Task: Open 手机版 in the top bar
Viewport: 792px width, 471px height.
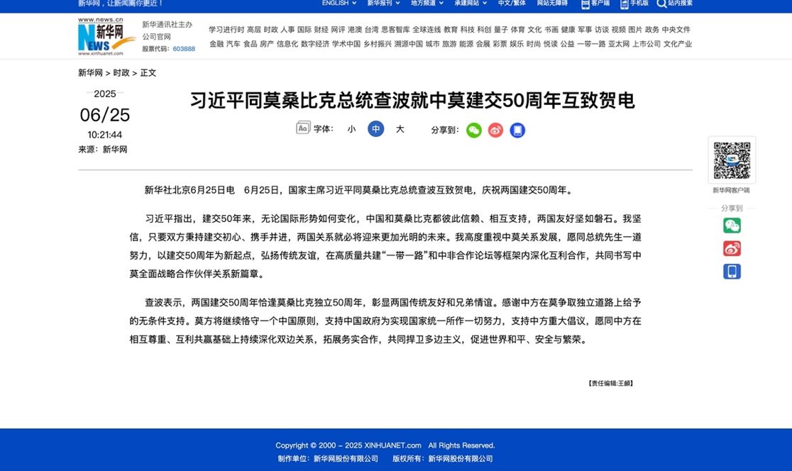Action: tap(634, 4)
